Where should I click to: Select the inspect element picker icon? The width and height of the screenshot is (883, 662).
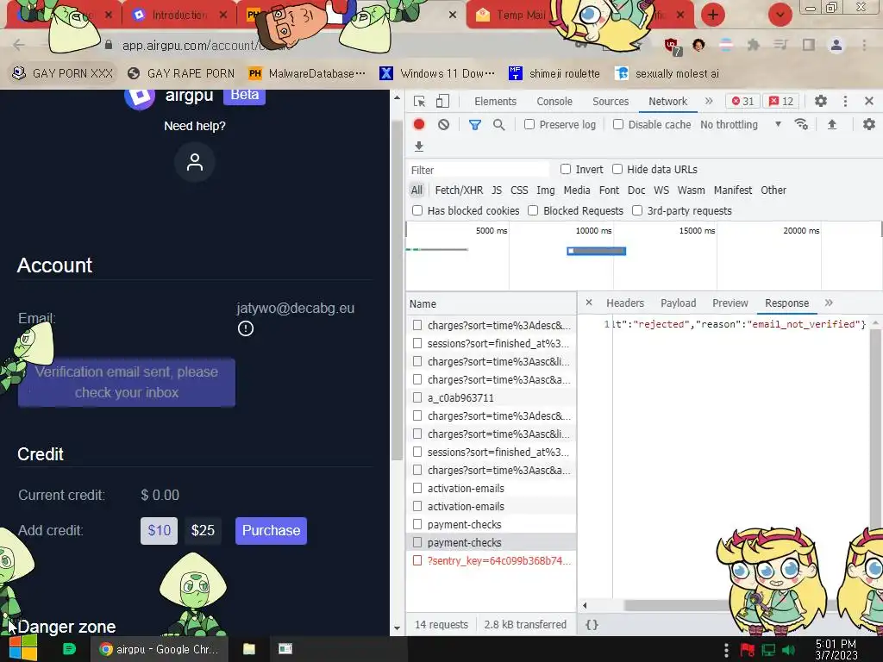pos(419,102)
